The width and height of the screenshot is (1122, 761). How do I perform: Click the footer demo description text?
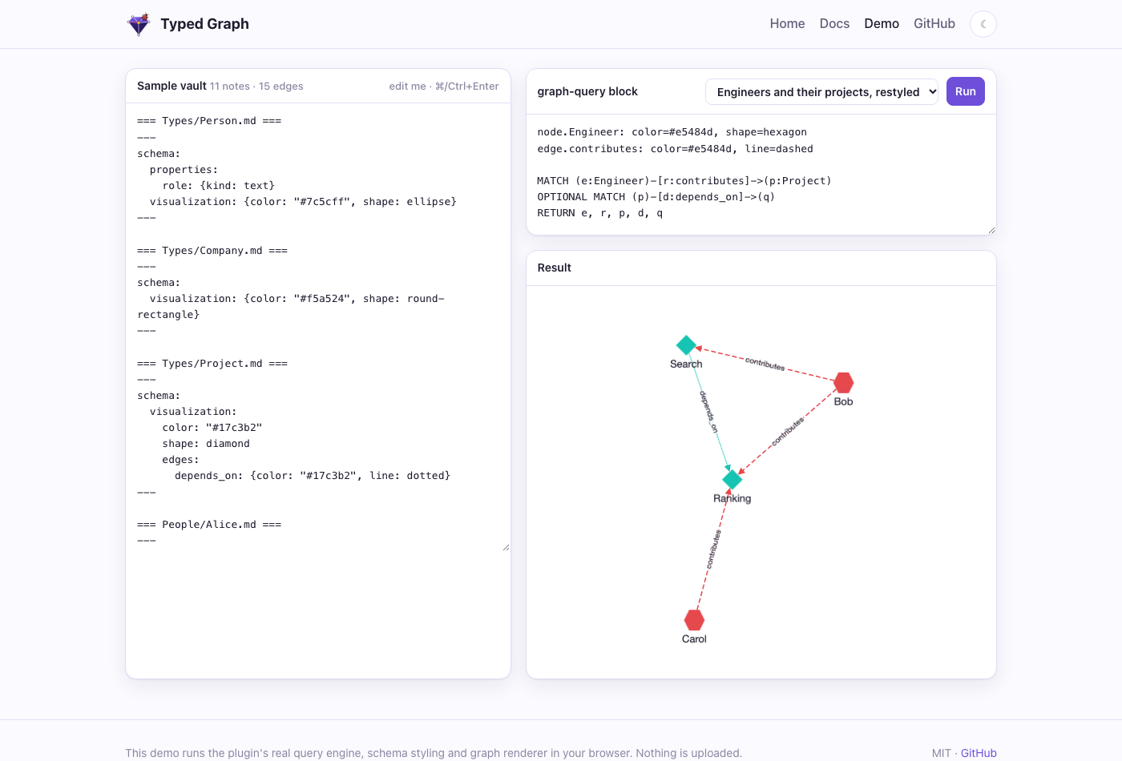coord(434,753)
